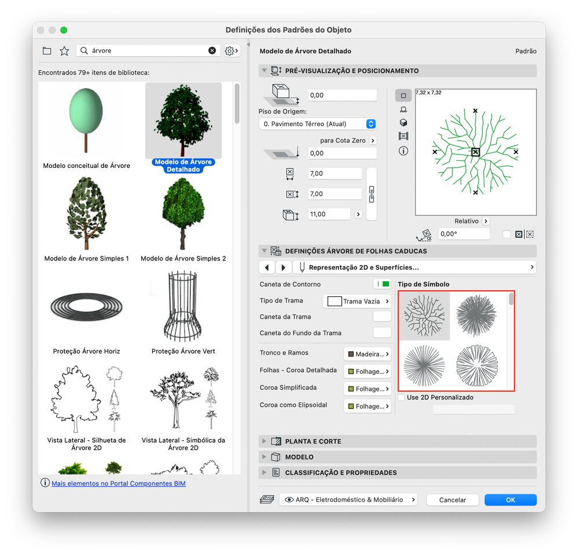Collapse Definições Árvore de Folhas Caducas panel

264,251
